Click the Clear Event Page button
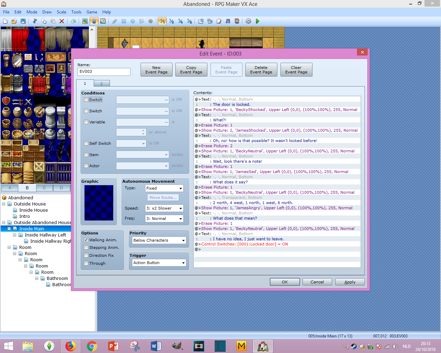This screenshot has height=353, width=441. coord(296,70)
